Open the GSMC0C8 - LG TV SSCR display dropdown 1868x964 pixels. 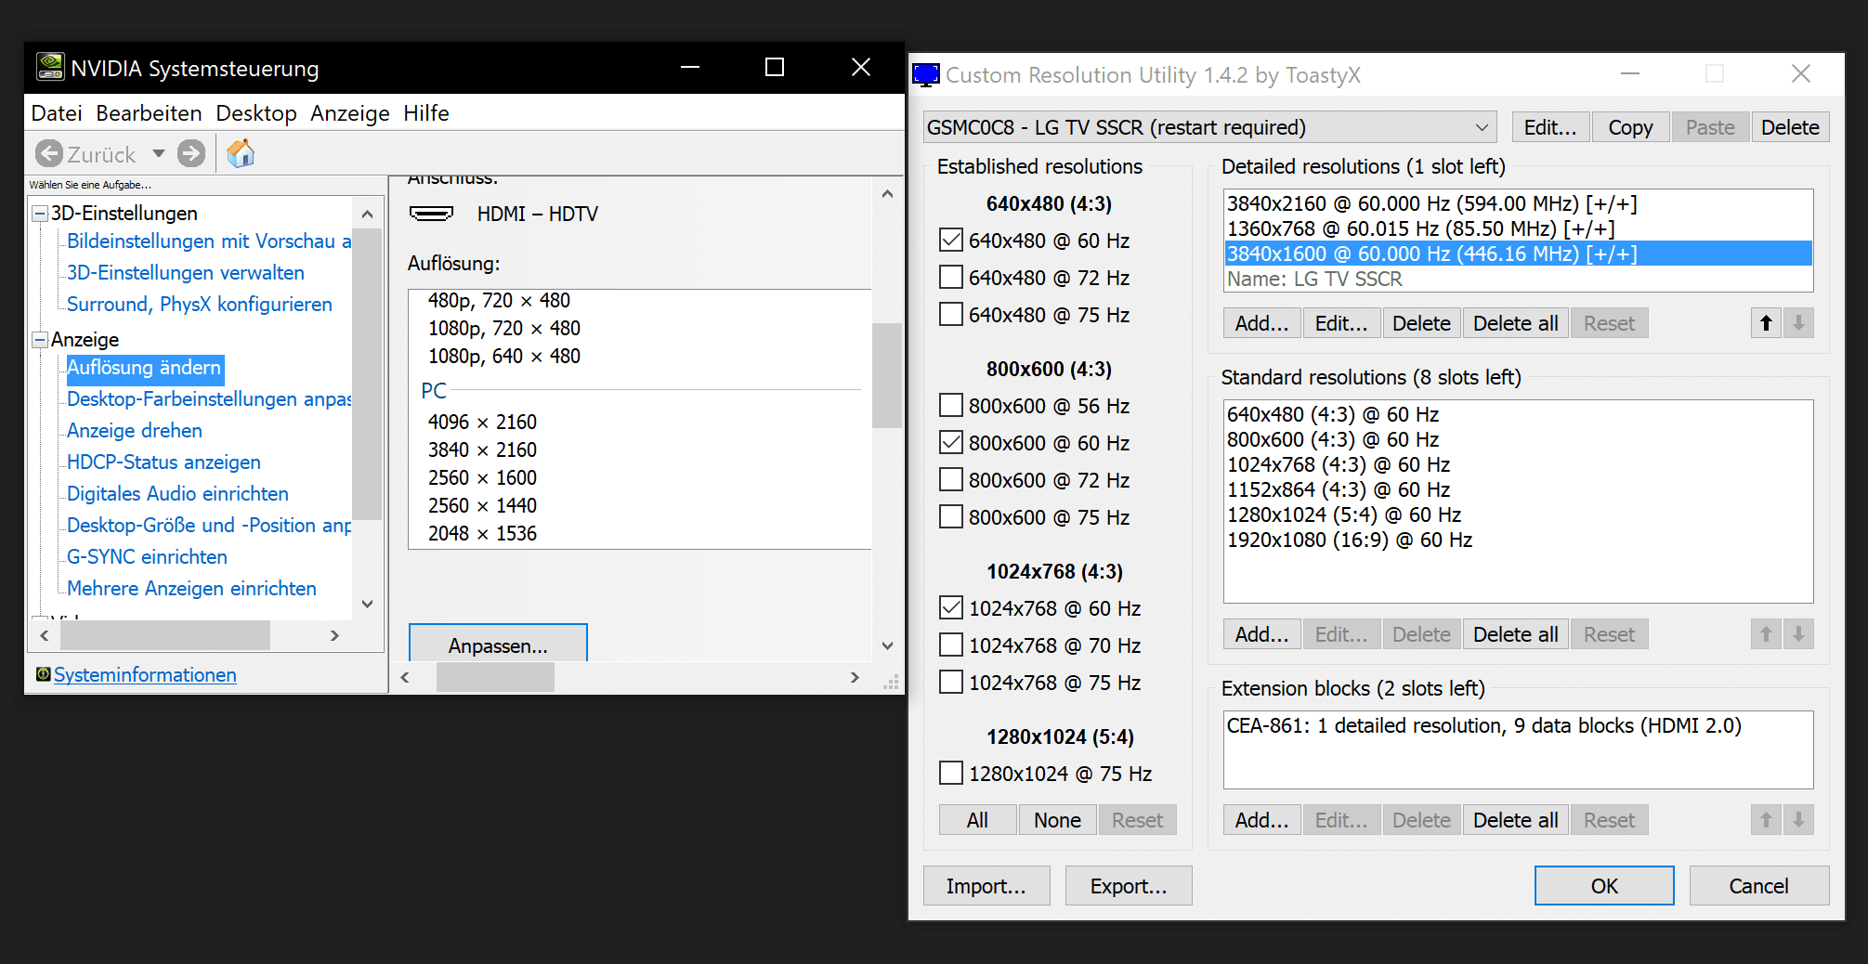tap(1210, 127)
